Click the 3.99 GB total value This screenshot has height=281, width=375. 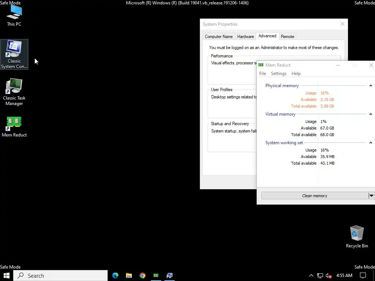[x=327, y=106]
